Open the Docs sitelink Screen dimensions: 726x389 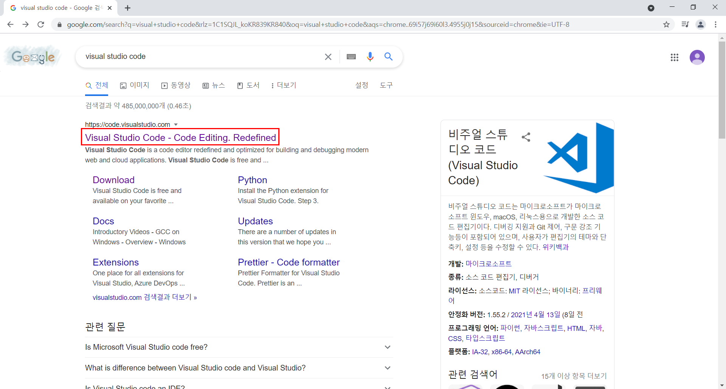(x=103, y=221)
